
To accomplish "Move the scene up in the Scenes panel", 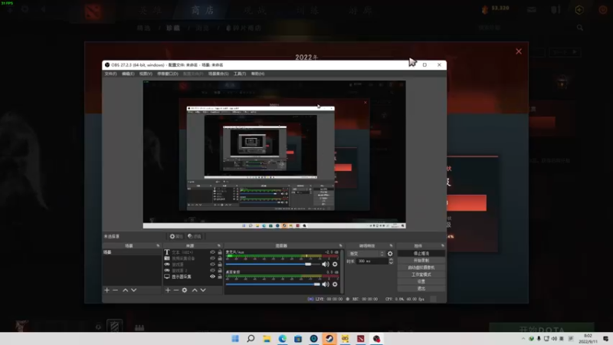I will (x=125, y=291).
